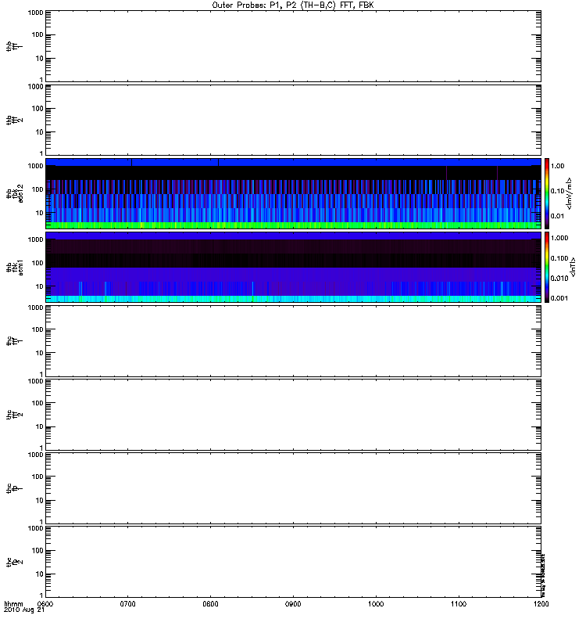Viewport: 586px width, 626px height.
Task: Select the '0.100' value on the nT color bar
Action: click(559, 258)
